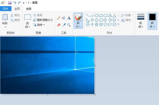This screenshot has width=159, height=105.
Task: Choose the Diamond shape
Action: pos(92,20)
